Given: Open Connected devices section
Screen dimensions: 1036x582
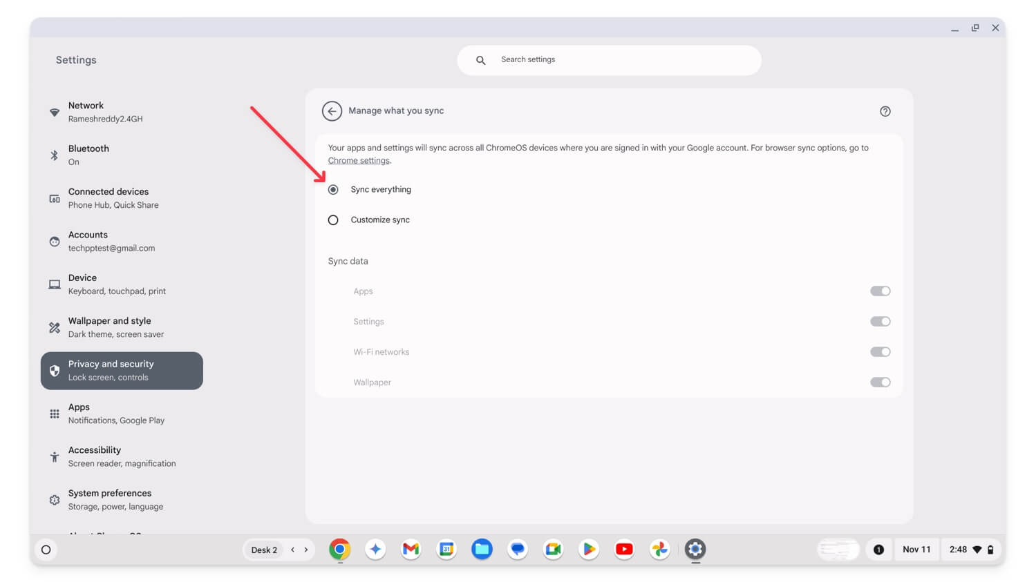Looking at the screenshot, I should coord(122,198).
